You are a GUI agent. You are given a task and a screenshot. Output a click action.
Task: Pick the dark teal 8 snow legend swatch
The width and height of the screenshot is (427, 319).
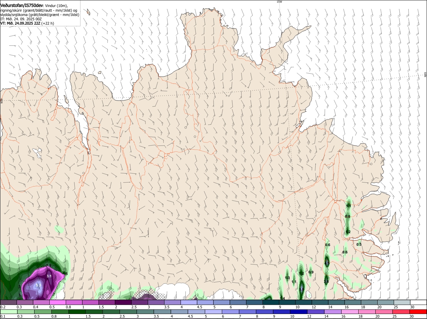[271, 302]
